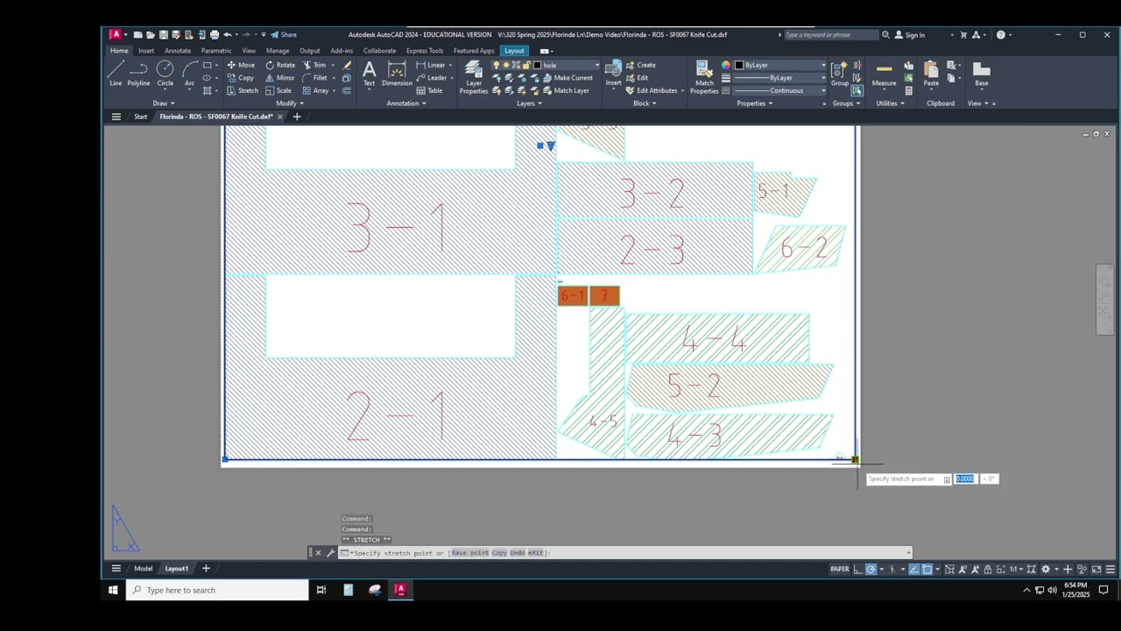Image resolution: width=1121 pixels, height=631 pixels.
Task: Switch to the Annotate ribbon tab
Action: (177, 51)
